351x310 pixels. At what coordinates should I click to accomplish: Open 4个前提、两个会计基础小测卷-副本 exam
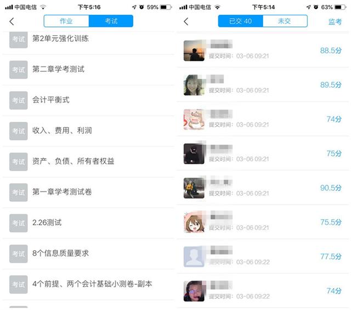[x=88, y=284]
